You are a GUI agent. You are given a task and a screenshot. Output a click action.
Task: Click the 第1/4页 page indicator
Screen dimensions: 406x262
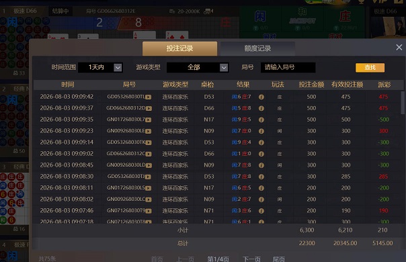point(218,259)
